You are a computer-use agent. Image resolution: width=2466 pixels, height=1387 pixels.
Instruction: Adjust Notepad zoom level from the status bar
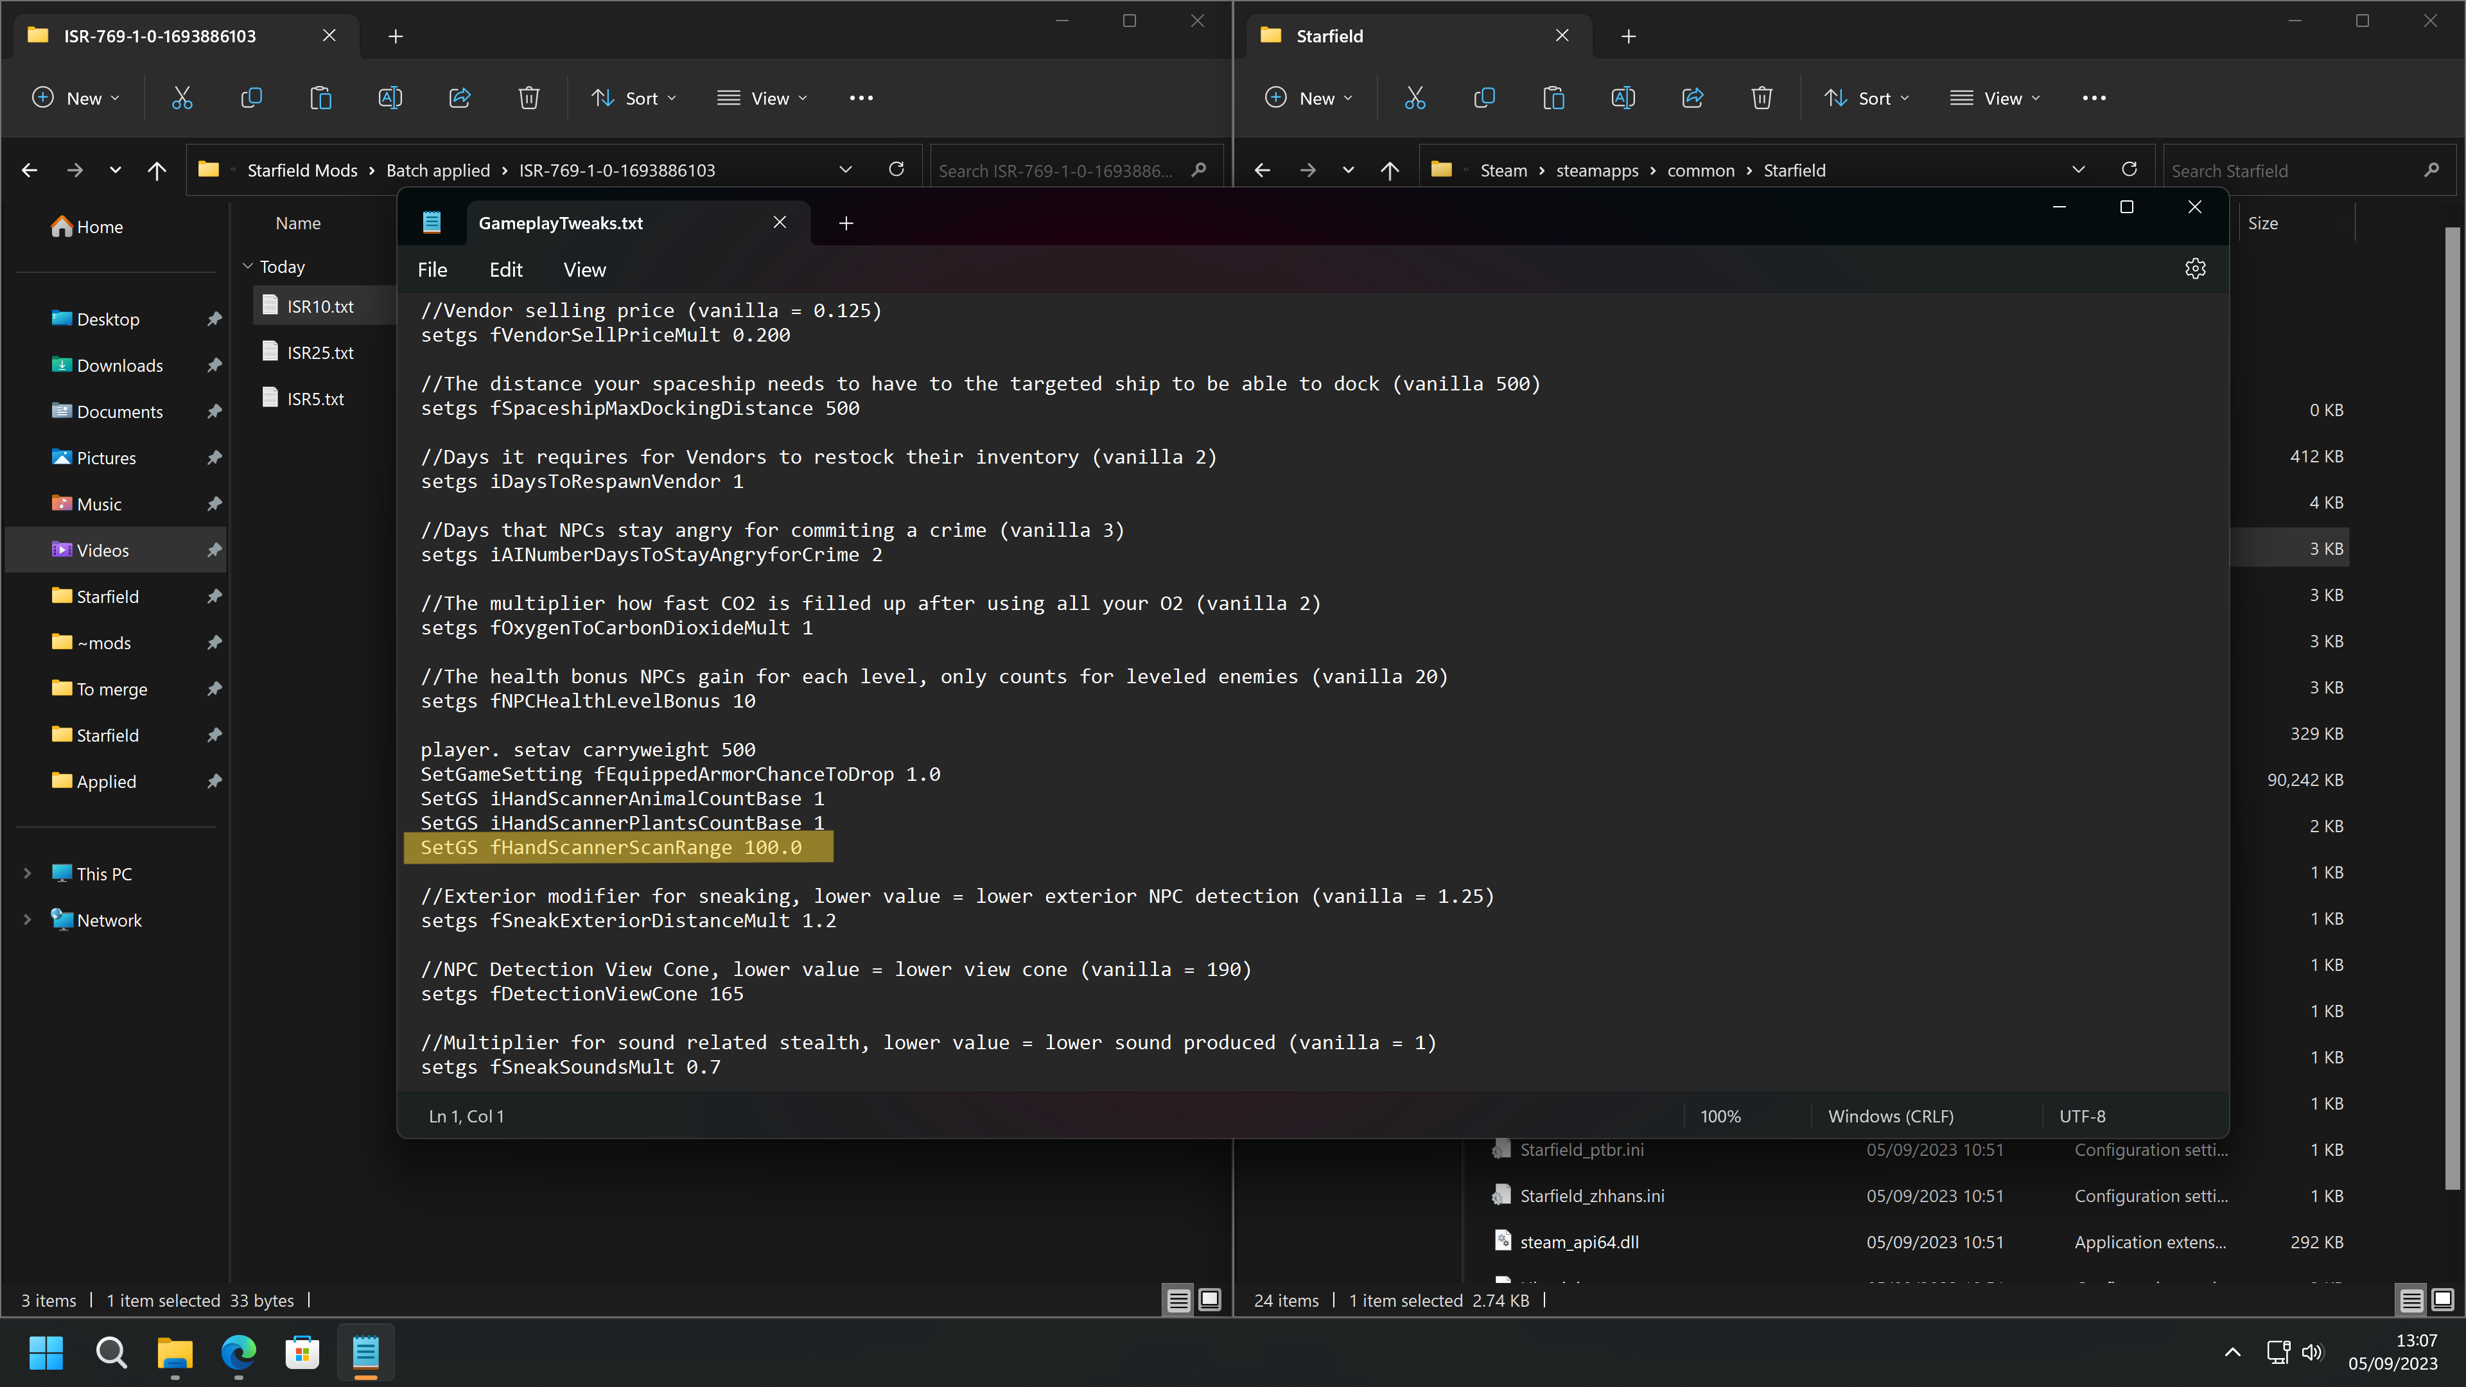(1720, 1116)
